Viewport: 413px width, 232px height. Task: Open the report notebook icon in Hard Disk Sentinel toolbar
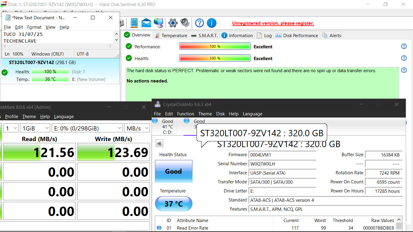pyautogui.click(x=134, y=23)
